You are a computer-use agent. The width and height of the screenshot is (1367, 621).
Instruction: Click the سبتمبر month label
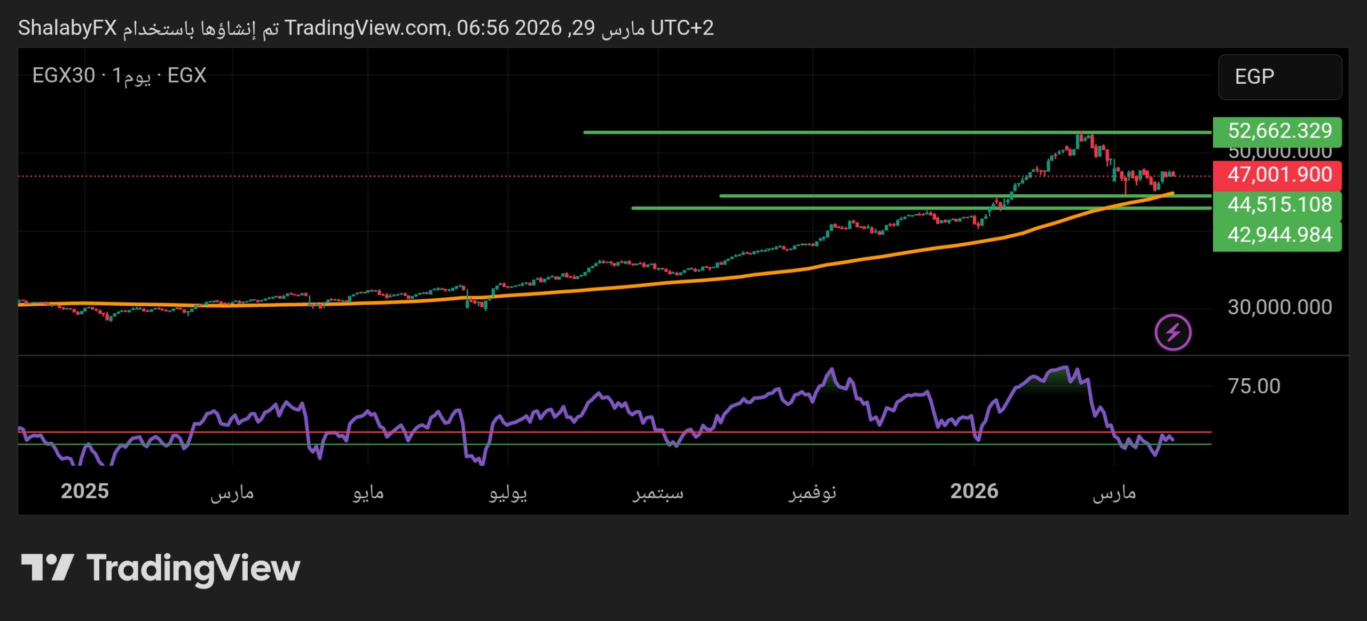tap(658, 492)
